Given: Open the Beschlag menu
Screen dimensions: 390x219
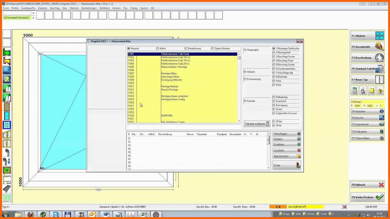Looking at the screenshot, I should tap(55, 8).
